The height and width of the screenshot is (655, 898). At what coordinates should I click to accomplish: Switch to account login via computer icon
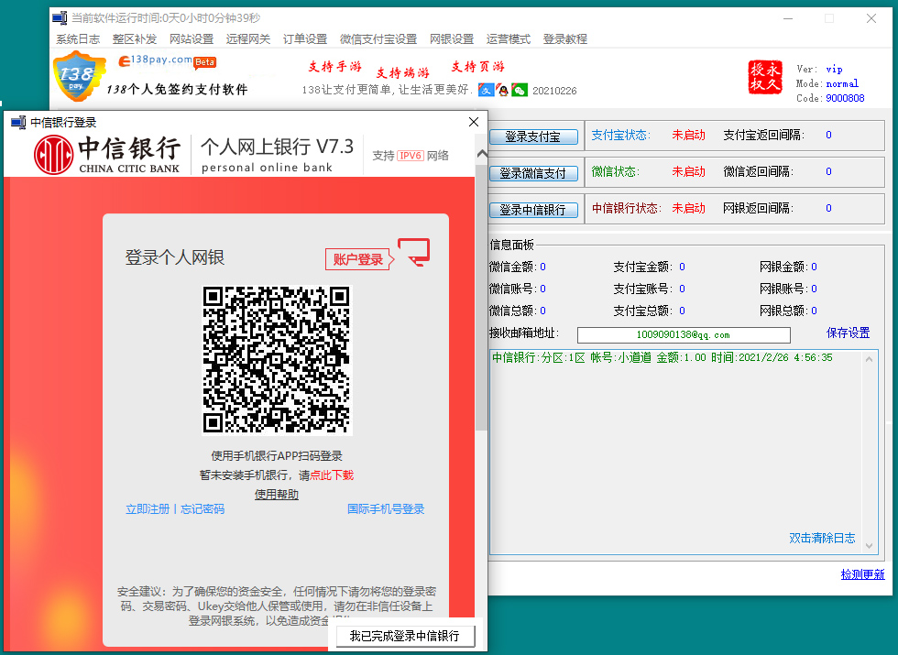414,252
